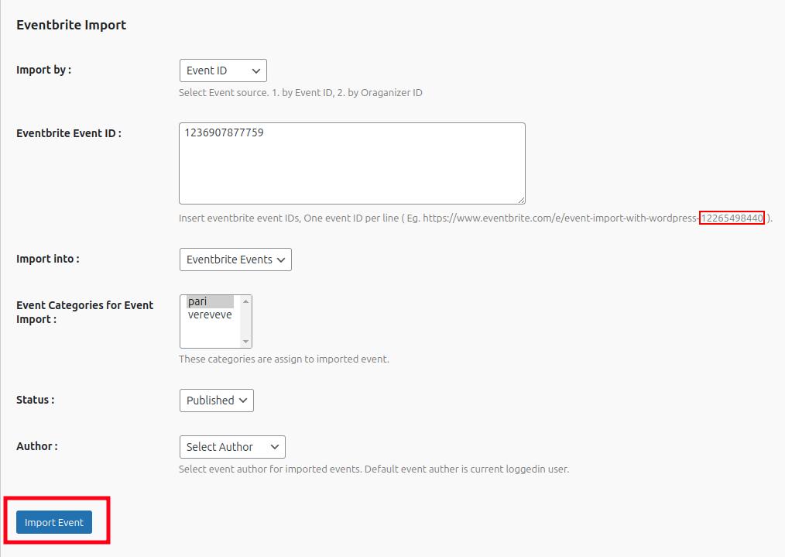Viewport: 785px width, 557px height.
Task: Click the help text below categories list
Action: [283, 359]
